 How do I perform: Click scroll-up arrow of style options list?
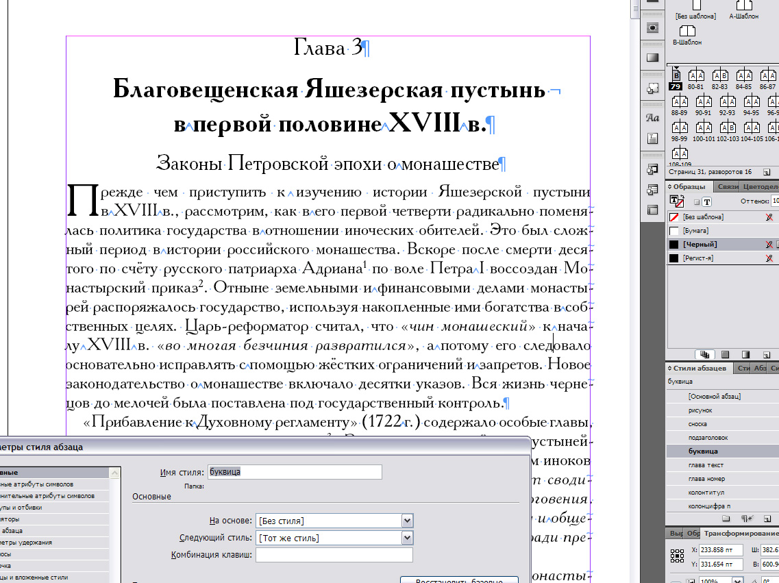115,473
